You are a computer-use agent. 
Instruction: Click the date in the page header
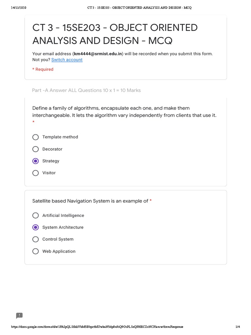[18, 8]
